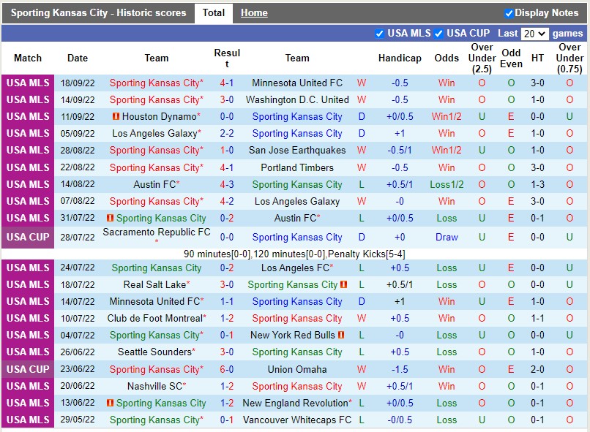The width and height of the screenshot is (590, 432).
Task: Open the Last games count dropdown
Action: [x=534, y=33]
